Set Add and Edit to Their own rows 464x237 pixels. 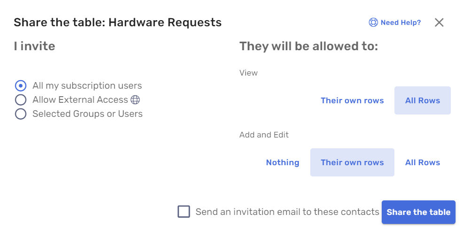[x=352, y=162]
